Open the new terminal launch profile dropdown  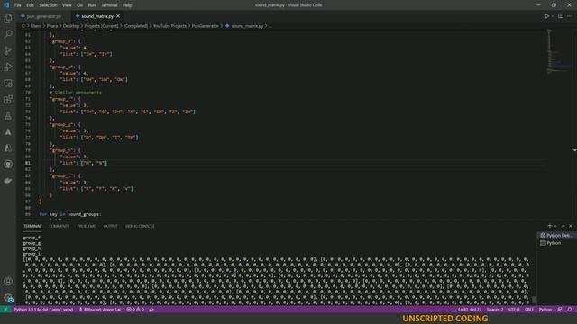tap(555, 226)
